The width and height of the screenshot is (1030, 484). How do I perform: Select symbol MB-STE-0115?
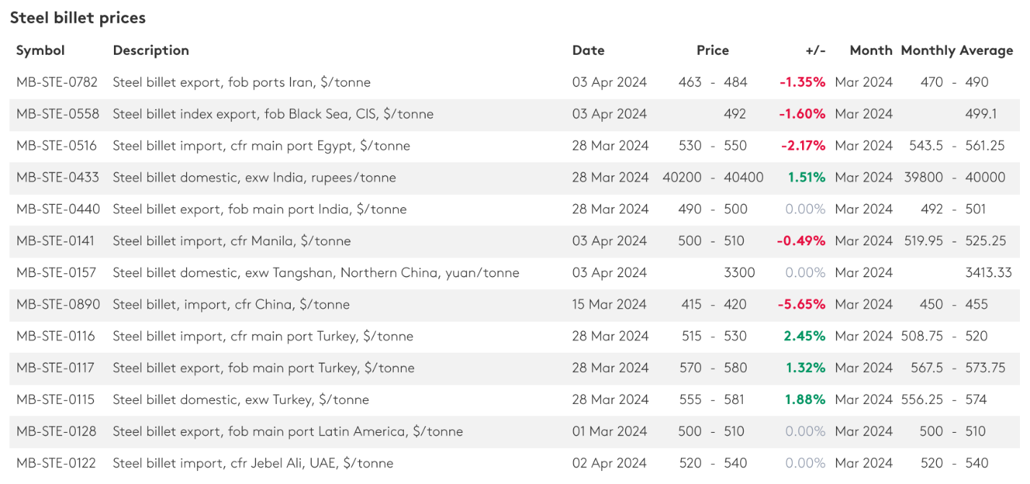pos(56,400)
